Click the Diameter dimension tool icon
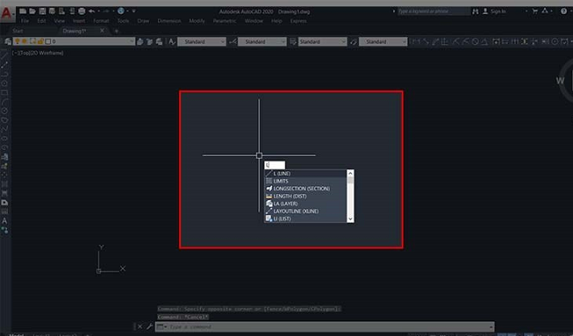 coord(475,41)
